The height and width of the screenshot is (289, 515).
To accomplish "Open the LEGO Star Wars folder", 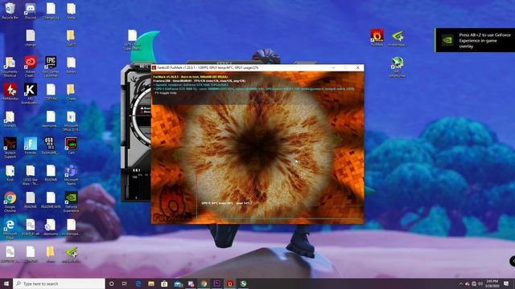I will [31, 175].
